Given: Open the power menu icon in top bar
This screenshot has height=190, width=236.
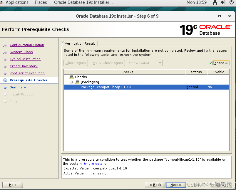Looking at the screenshot, I should pyautogui.click(x=232, y=2).
